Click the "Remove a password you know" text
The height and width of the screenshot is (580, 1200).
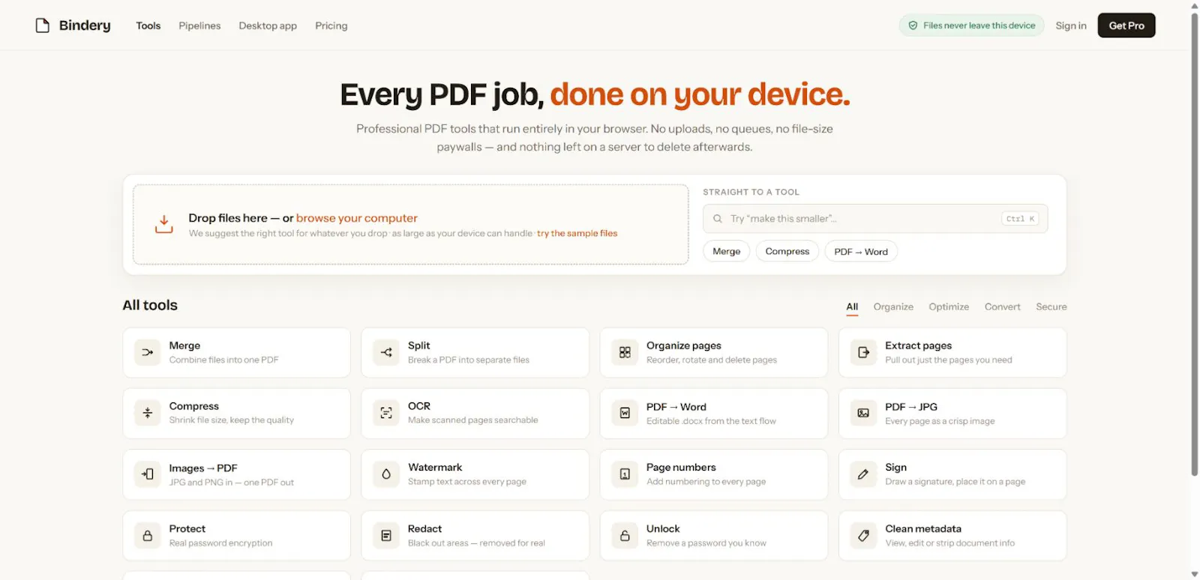[x=706, y=543]
